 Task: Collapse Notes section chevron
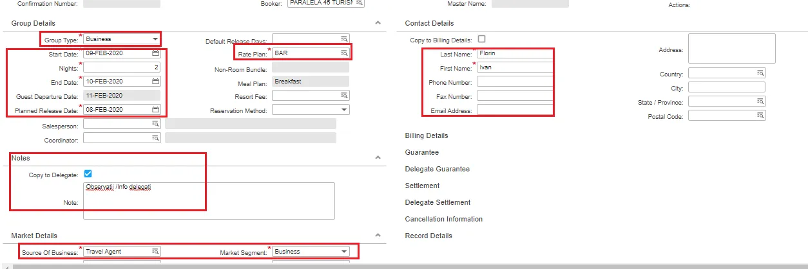[378, 157]
